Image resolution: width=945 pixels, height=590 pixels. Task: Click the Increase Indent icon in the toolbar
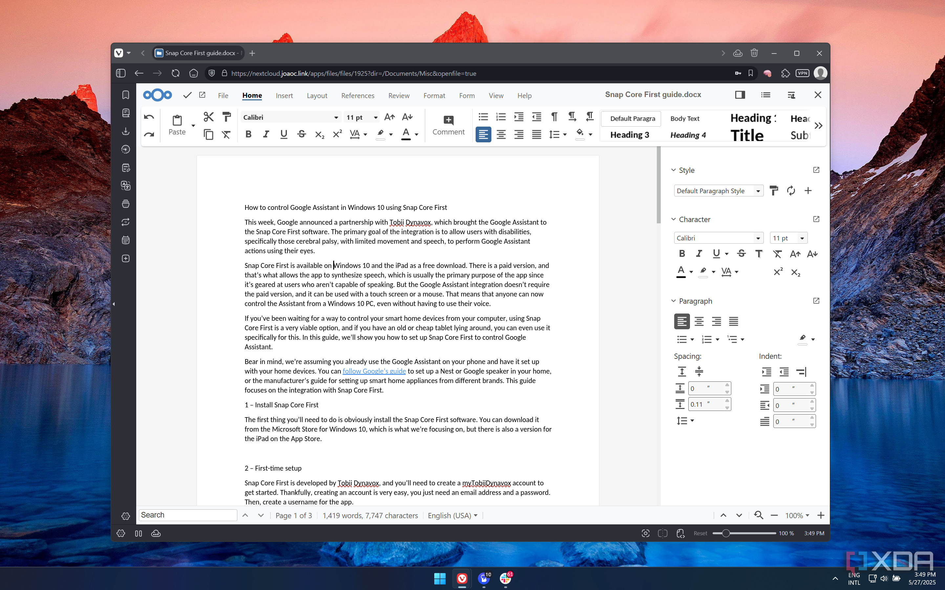coord(519,117)
